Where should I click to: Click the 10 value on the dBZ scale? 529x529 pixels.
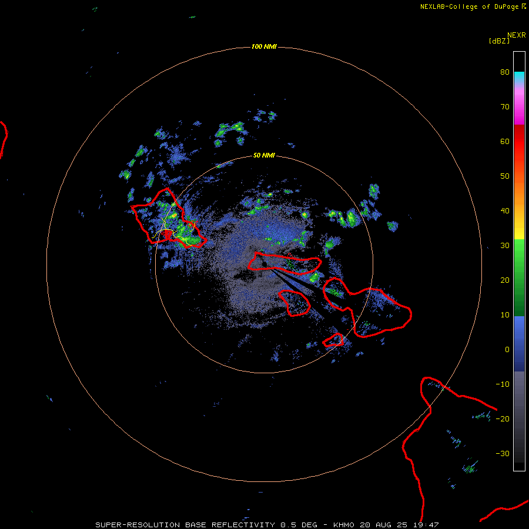click(505, 315)
